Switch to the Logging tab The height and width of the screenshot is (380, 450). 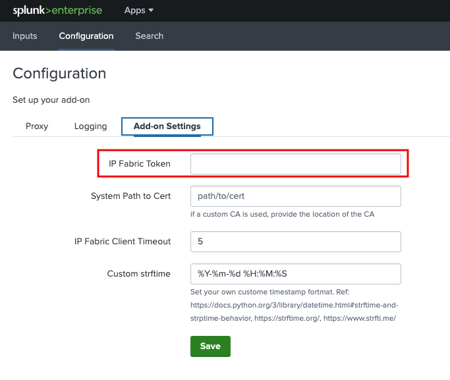[x=90, y=126]
